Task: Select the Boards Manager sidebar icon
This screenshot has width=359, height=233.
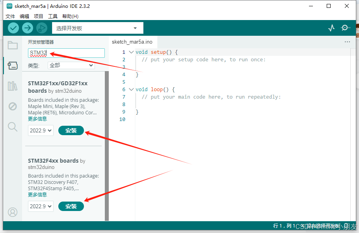Action: click(13, 66)
